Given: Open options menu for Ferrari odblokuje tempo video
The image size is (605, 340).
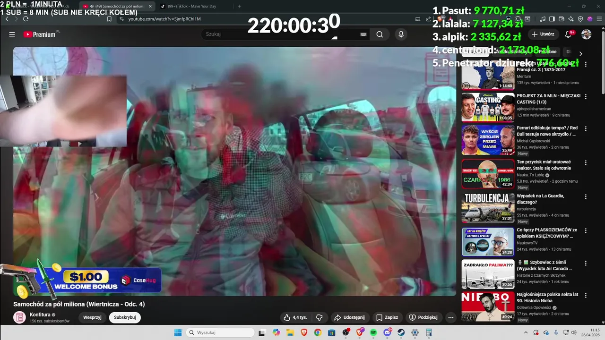Looking at the screenshot, I should coord(586,129).
